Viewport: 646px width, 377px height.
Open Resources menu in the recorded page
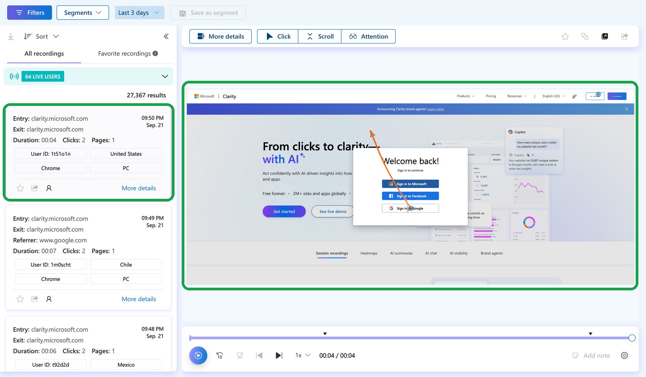pos(516,96)
